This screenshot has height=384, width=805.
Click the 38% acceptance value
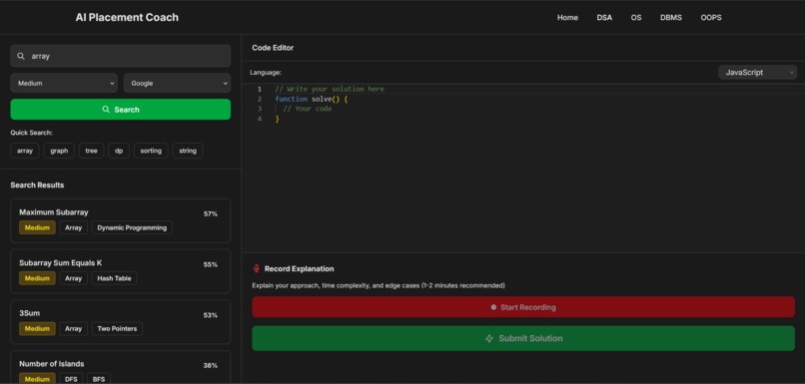[211, 365]
